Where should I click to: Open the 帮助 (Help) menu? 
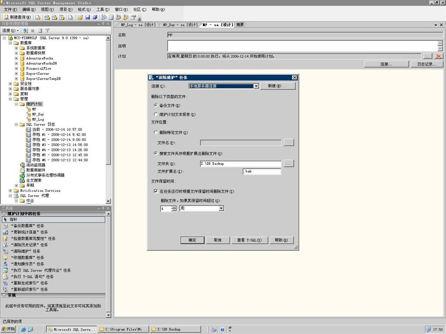(x=158, y=10)
